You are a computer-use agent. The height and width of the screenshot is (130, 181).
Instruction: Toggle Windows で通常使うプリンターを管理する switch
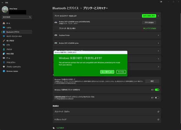point(157,90)
